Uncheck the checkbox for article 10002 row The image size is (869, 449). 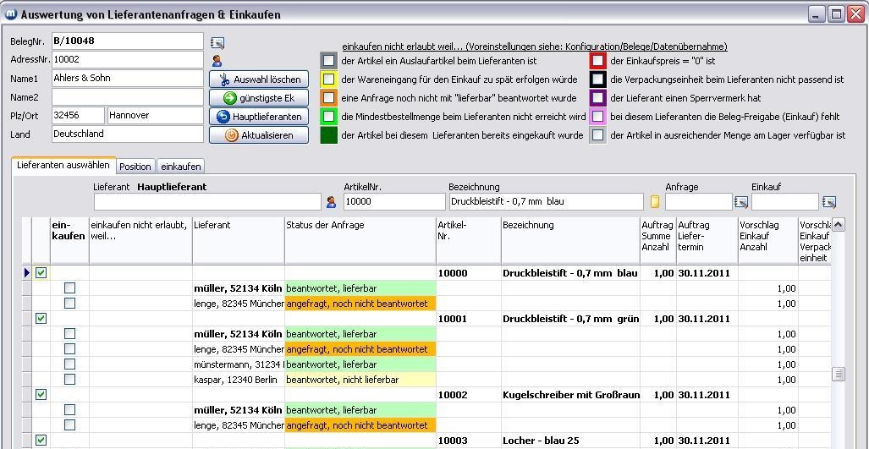pos(41,395)
